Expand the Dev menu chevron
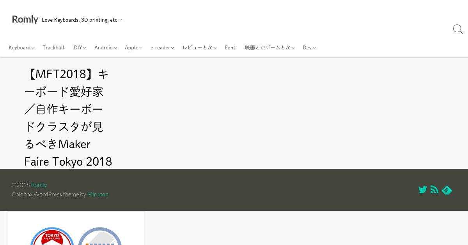Screen dimensions: 468x245 pos(314,48)
